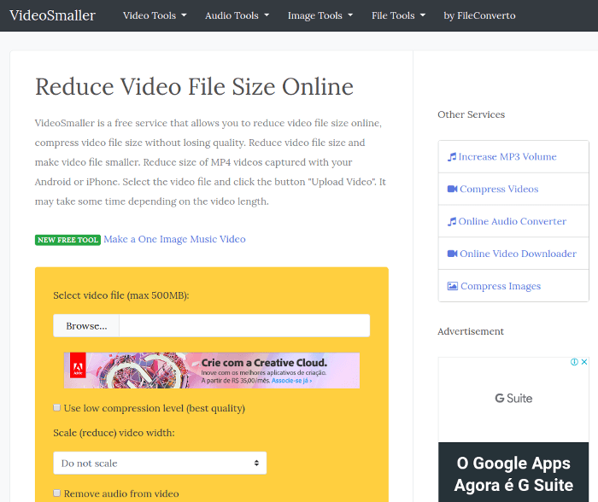Click the Adobe logo in the banner ad
The width and height of the screenshot is (598, 502).
[78, 366]
